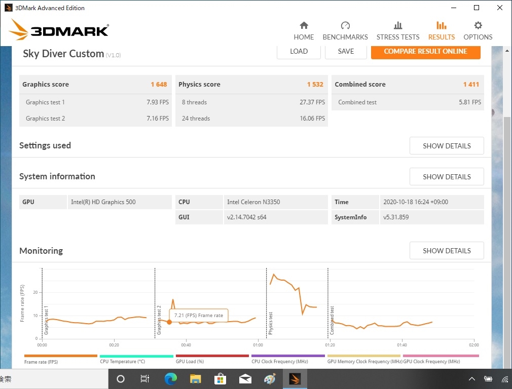Click the SystemInfo v5.31.859 value

click(432, 217)
